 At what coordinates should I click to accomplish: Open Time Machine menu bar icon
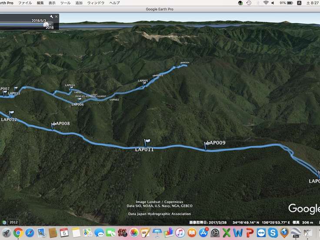tap(249, 3)
